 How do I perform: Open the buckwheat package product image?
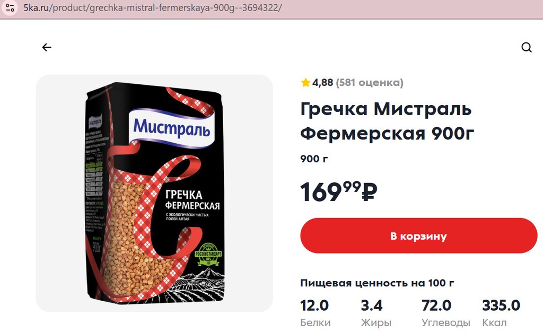[154, 193]
